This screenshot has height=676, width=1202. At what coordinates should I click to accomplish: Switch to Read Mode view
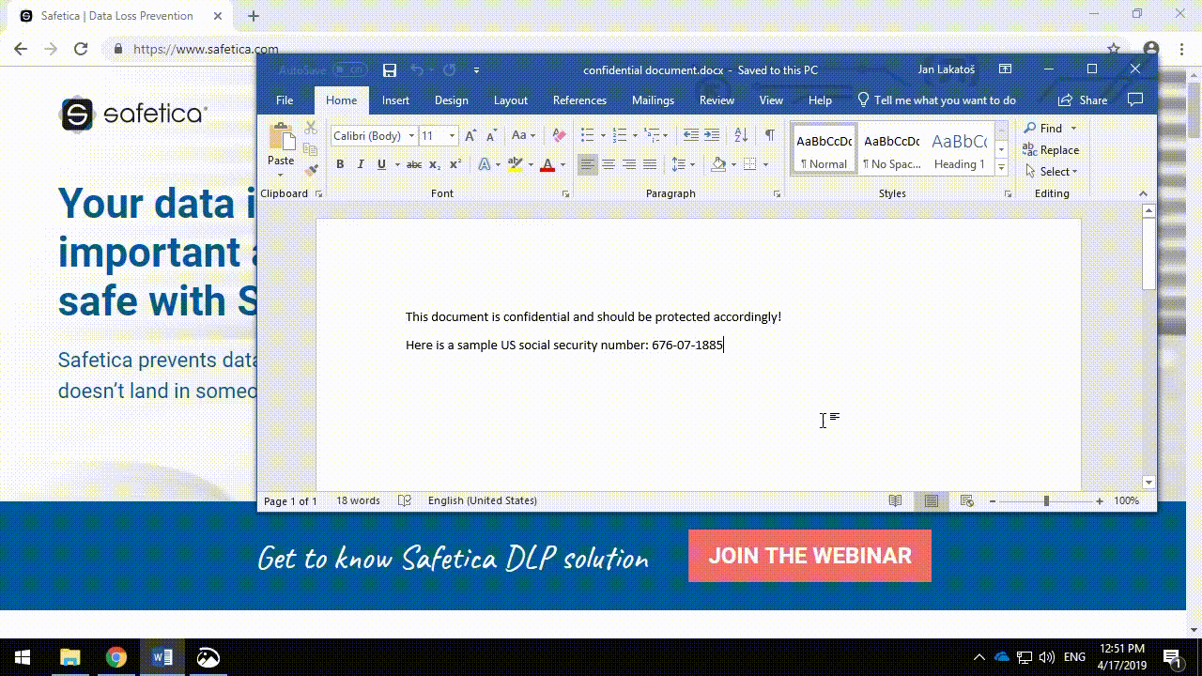(896, 501)
